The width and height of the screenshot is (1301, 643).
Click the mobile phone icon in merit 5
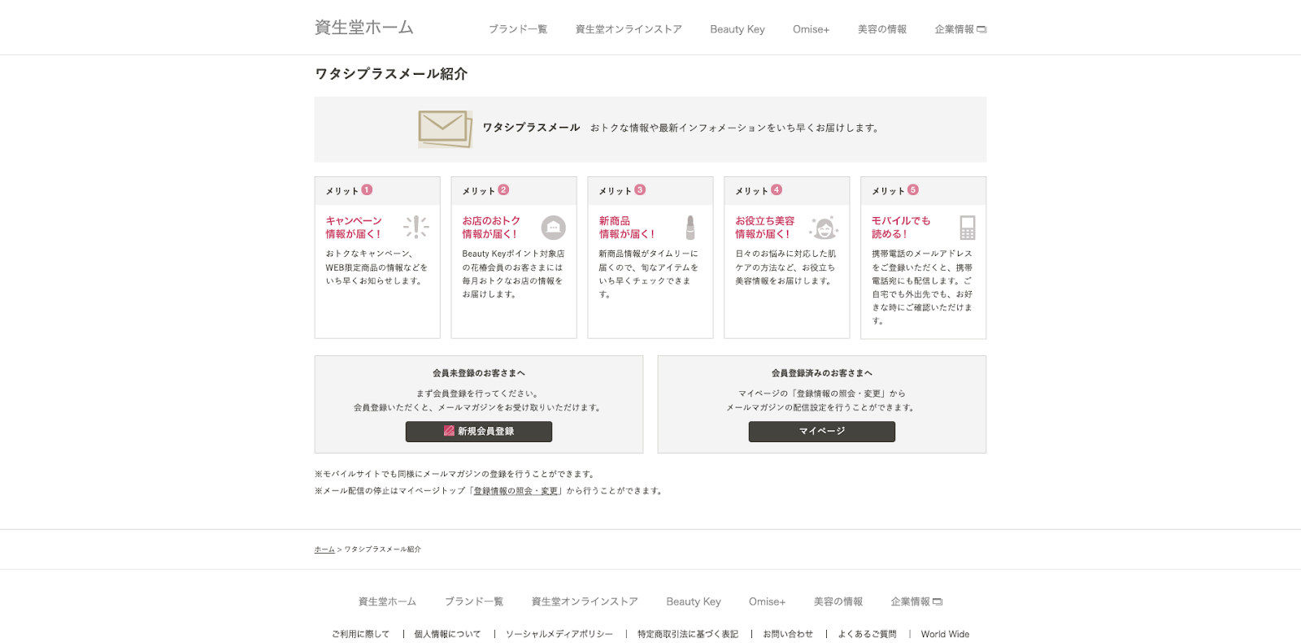pos(967,228)
